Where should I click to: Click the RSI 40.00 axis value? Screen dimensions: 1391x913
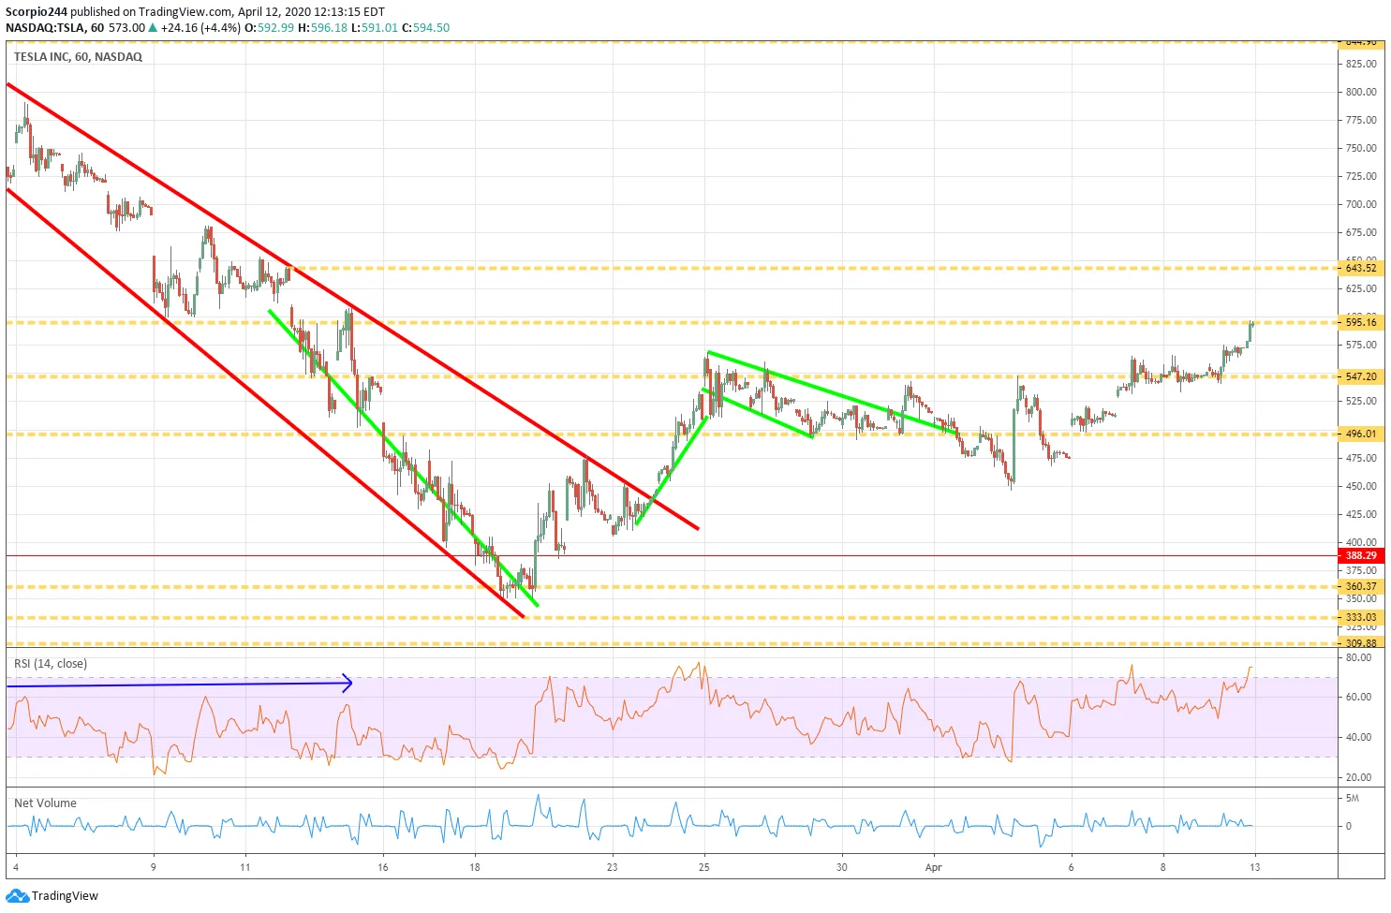(1358, 737)
